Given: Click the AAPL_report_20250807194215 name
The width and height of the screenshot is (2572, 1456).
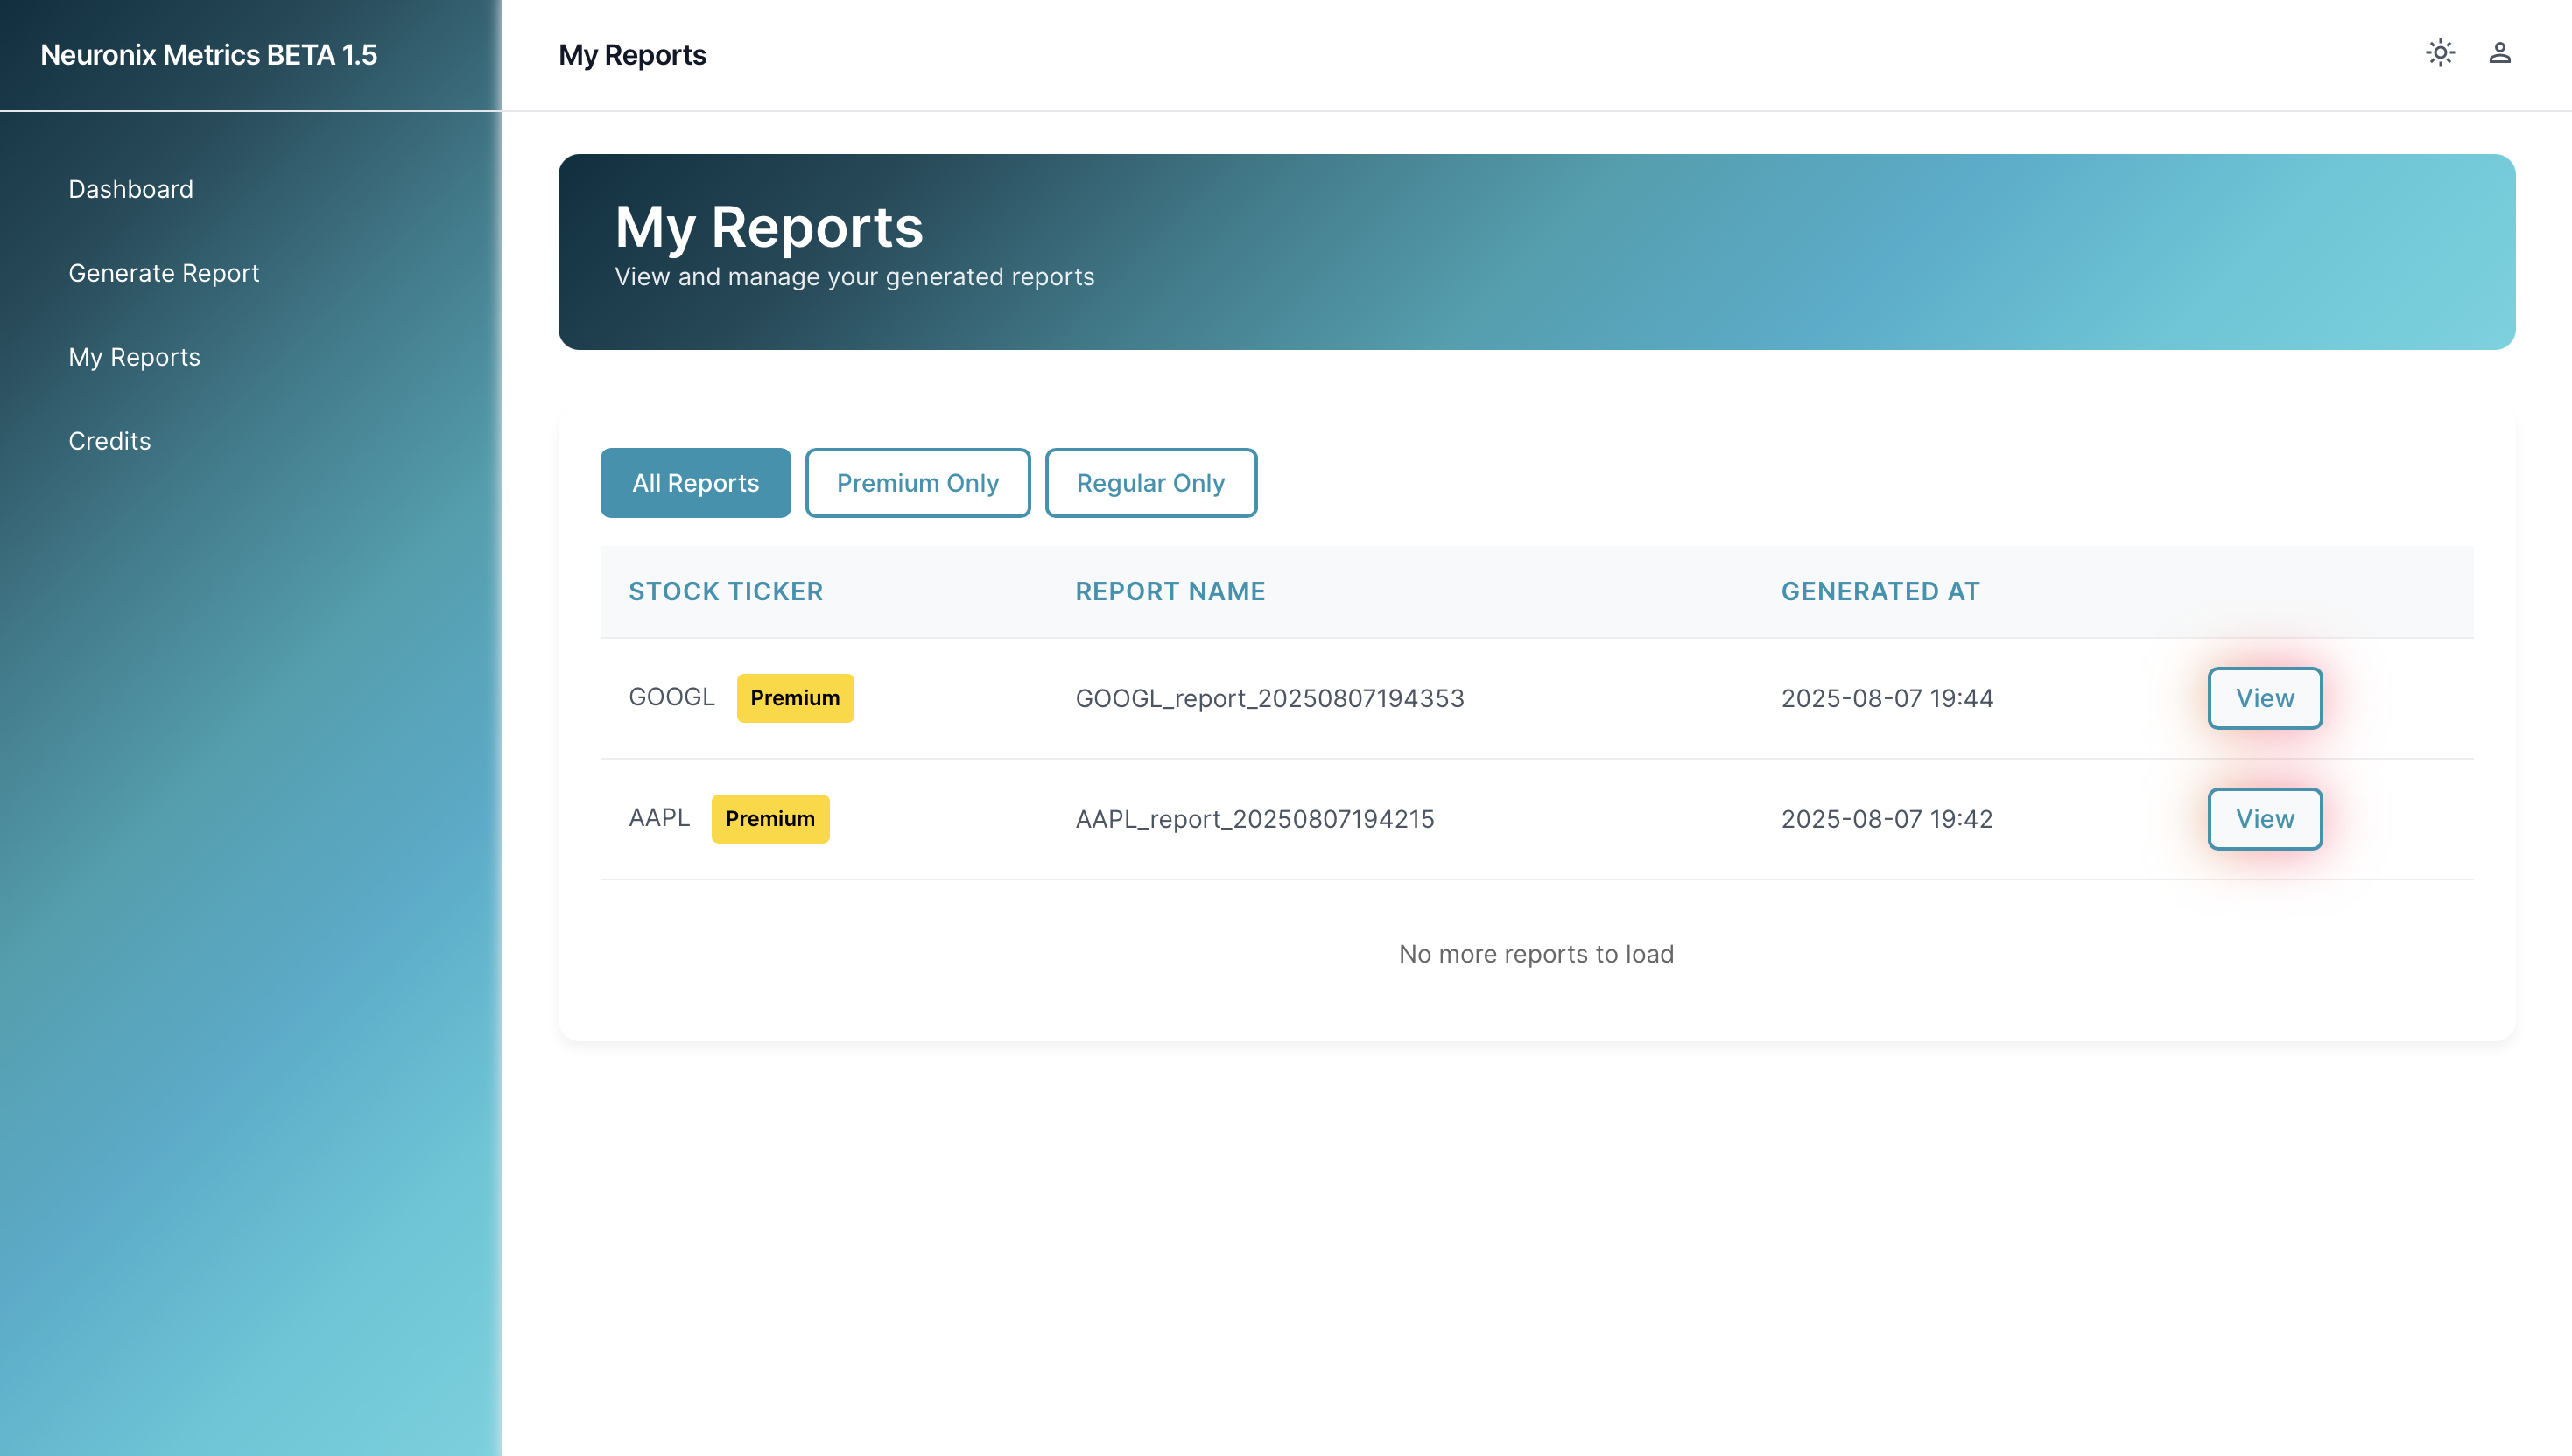Looking at the screenshot, I should [x=1254, y=819].
